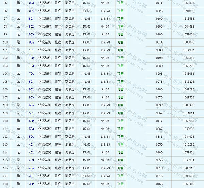Click the unit price 8870 cell
Viewport: 204px width, 188px height.
coord(159,168)
